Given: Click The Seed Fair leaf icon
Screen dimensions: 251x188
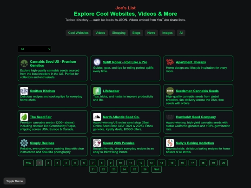Looking at the screenshot, I should pyautogui.click(x=24, y=117).
